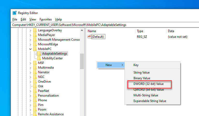Expand the Personalization key
This screenshot has width=199, height=116.
(x=30, y=96)
